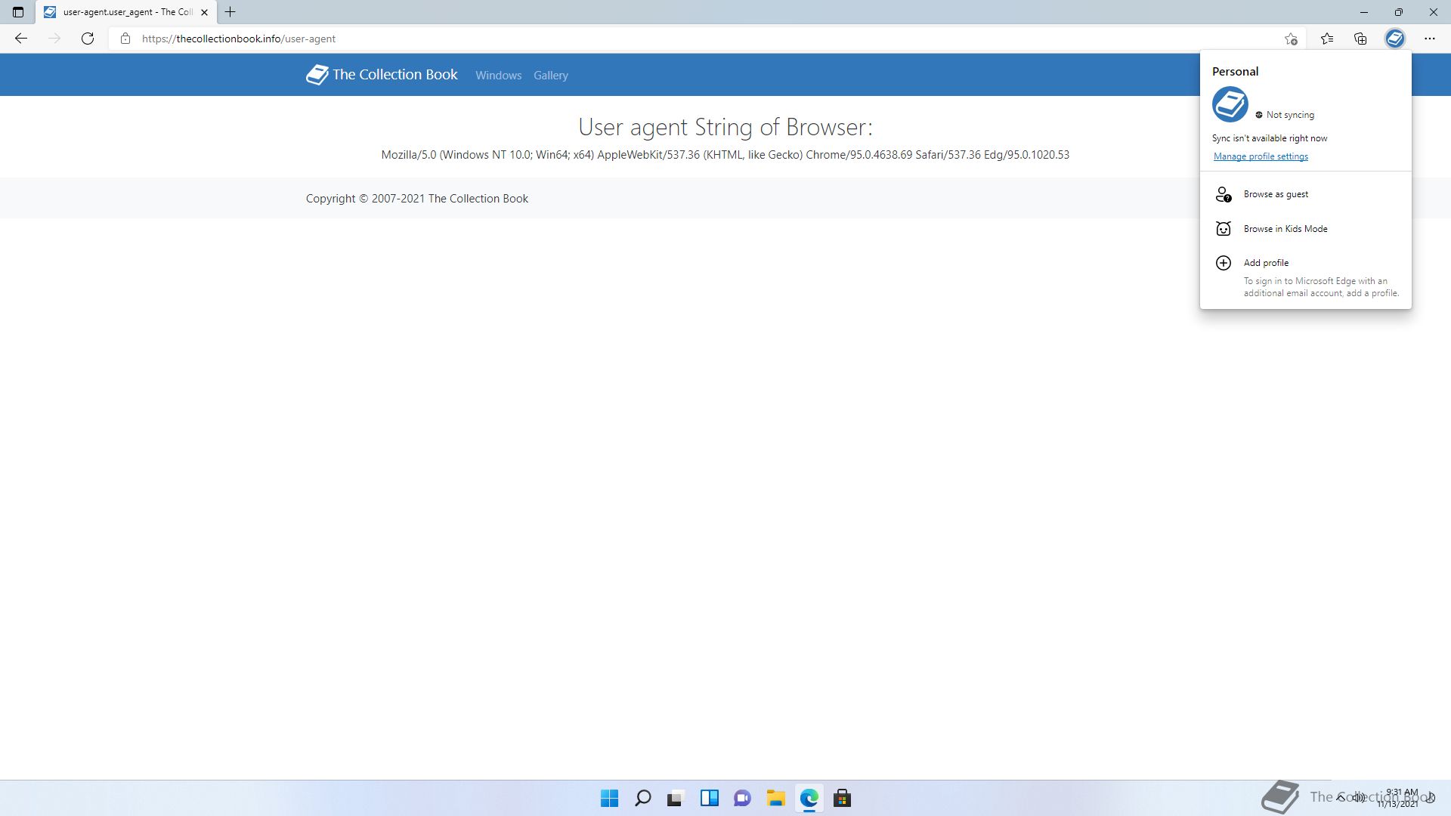Image resolution: width=1451 pixels, height=816 pixels.
Task: Click the browser back arrow
Action: [21, 39]
